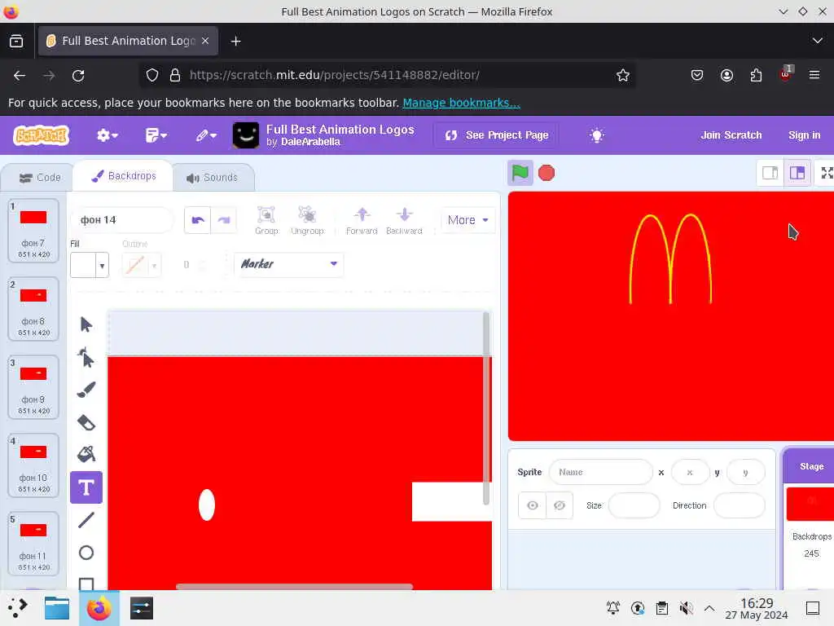Select the Circle tool
Image resolution: width=834 pixels, height=626 pixels.
tap(86, 553)
